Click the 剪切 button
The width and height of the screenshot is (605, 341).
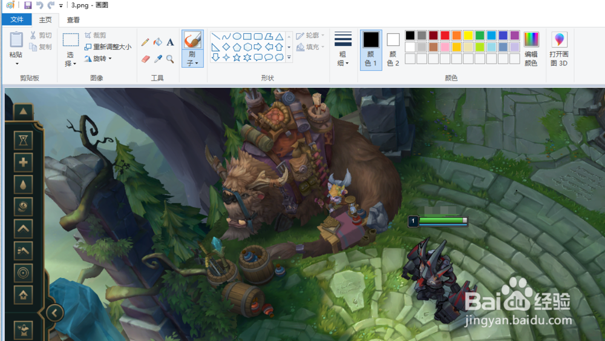click(x=41, y=35)
